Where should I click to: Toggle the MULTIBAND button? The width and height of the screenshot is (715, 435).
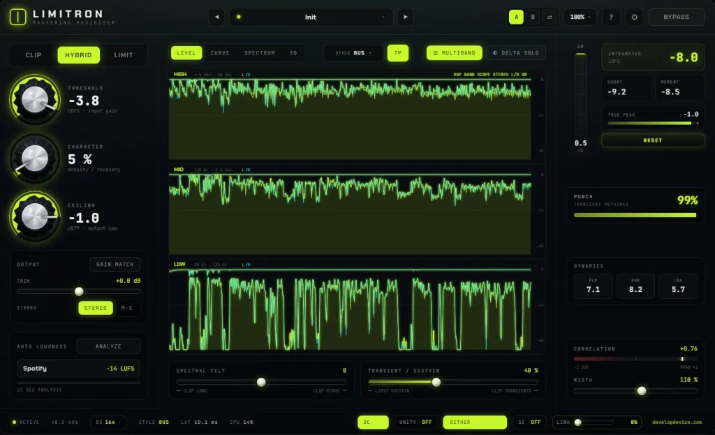click(x=454, y=53)
